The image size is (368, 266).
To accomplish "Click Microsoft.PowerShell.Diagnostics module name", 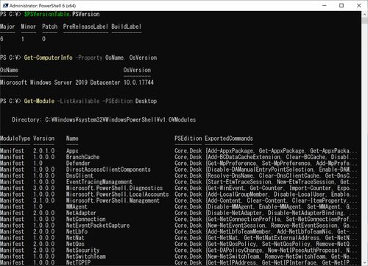I will [x=114, y=188].
